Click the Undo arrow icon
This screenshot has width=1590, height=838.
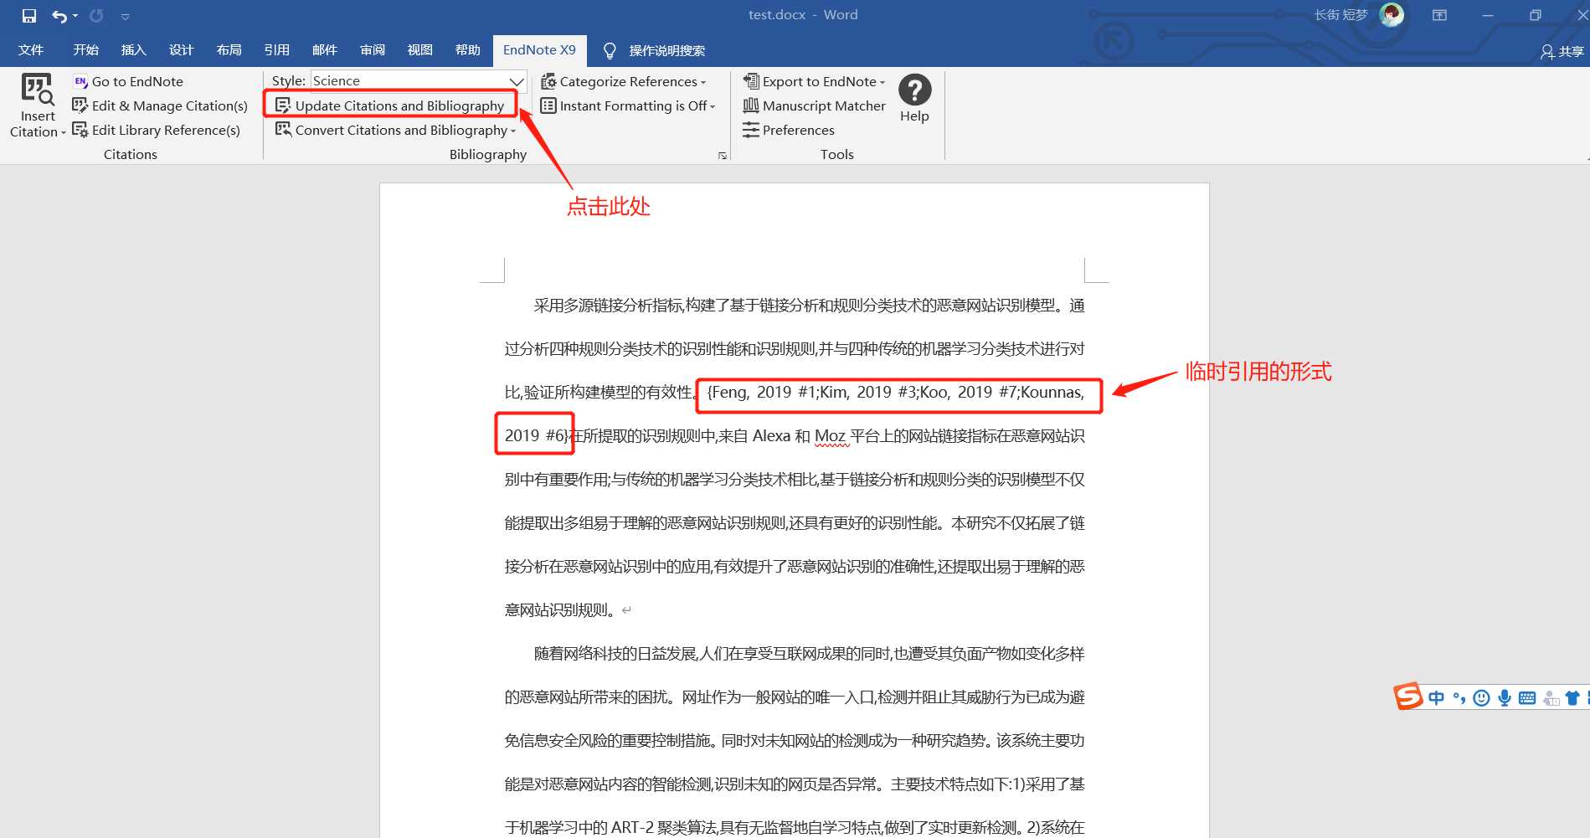coord(59,15)
